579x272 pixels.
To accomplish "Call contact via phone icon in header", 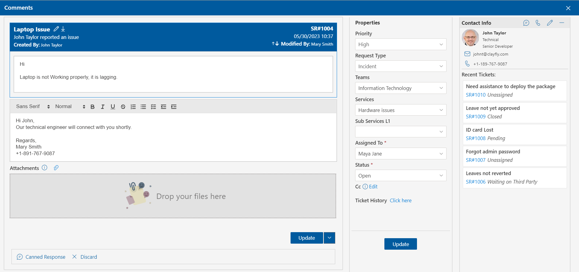I will (x=538, y=23).
